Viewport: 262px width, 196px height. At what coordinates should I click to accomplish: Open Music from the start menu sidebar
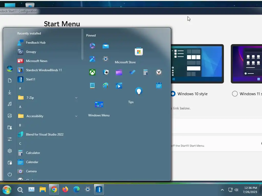10,104
